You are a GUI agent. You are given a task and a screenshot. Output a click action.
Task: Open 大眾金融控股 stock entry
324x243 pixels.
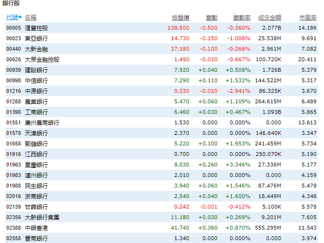[x=42, y=59]
